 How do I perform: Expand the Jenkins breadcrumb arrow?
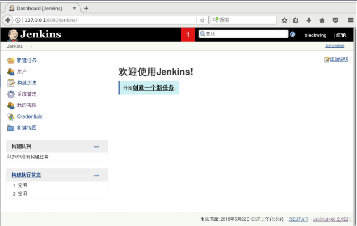click(x=31, y=47)
